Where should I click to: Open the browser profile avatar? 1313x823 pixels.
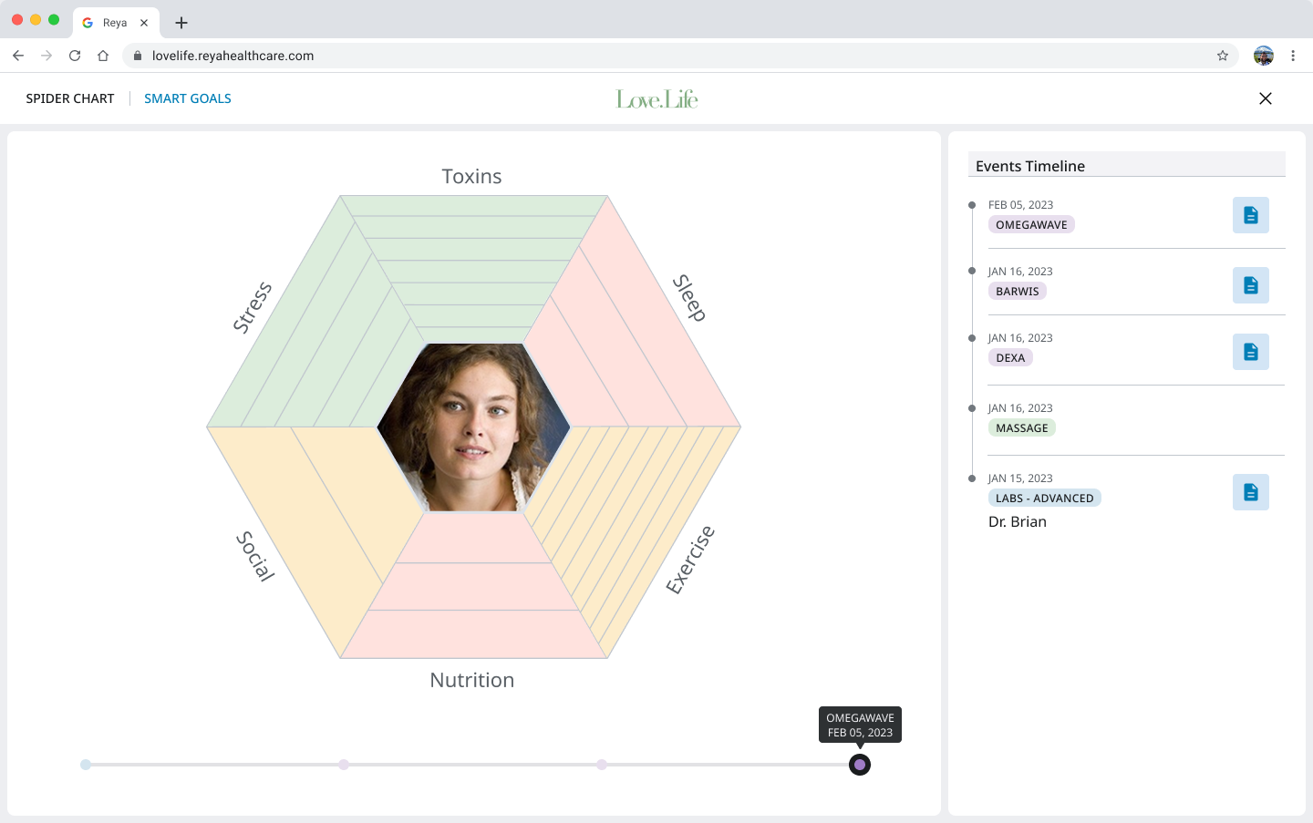1263,56
